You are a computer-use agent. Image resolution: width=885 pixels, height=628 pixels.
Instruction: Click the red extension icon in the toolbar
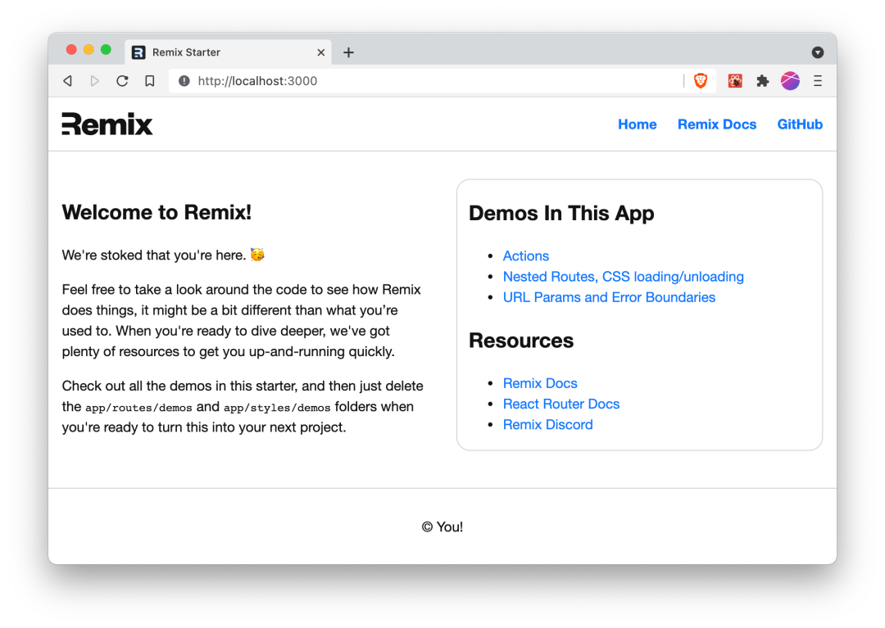pos(735,80)
